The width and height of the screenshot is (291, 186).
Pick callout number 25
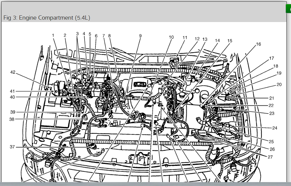[x=271, y=142]
